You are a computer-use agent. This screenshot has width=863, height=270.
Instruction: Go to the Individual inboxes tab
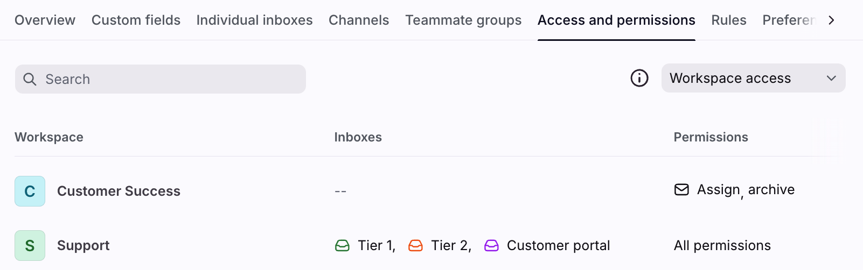pos(254,20)
